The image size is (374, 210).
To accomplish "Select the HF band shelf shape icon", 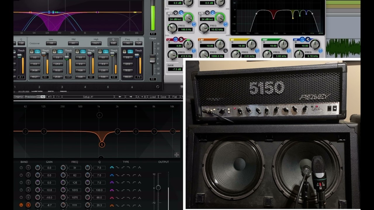I will pos(307,39).
